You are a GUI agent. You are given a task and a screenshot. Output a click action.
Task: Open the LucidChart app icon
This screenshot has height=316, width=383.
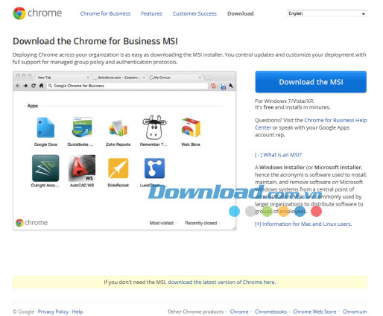pos(154,168)
